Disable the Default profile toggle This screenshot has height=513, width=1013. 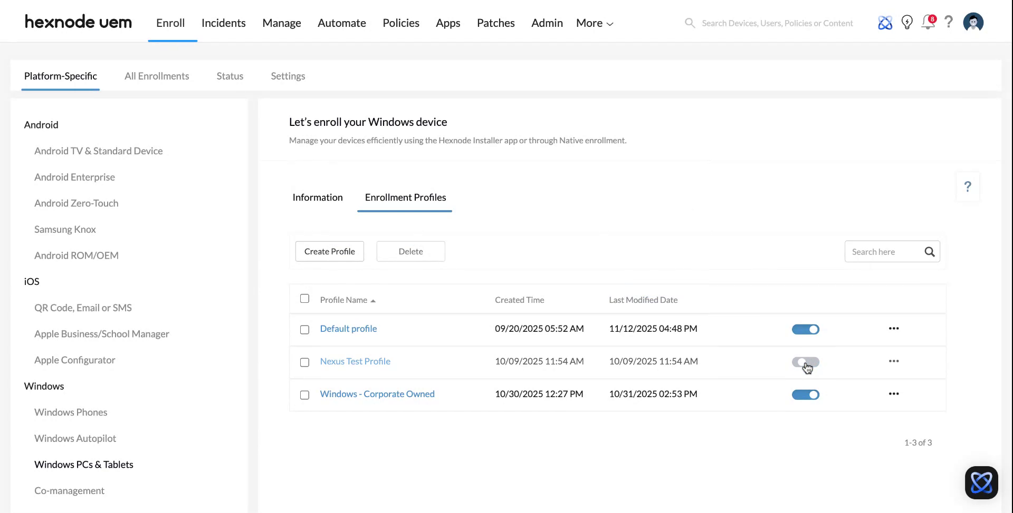(x=805, y=329)
